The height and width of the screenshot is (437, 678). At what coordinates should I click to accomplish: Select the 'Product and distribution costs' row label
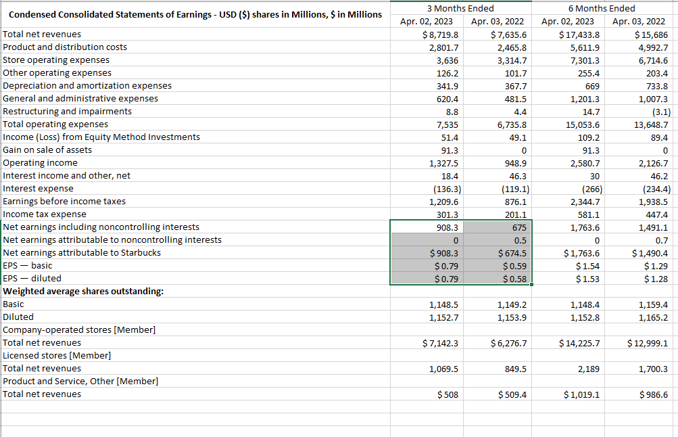[65, 47]
